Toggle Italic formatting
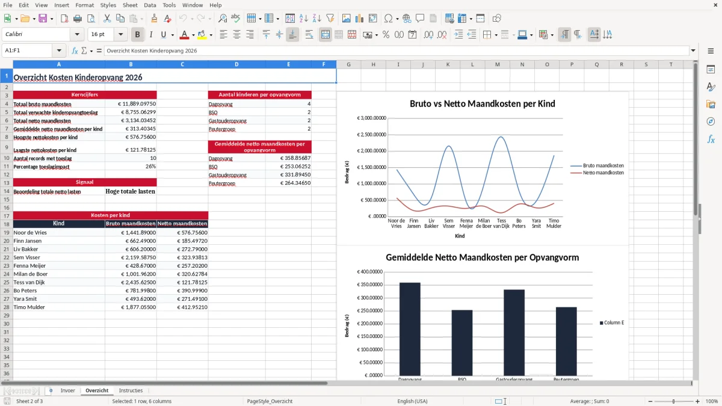The width and height of the screenshot is (722, 406). pos(151,35)
